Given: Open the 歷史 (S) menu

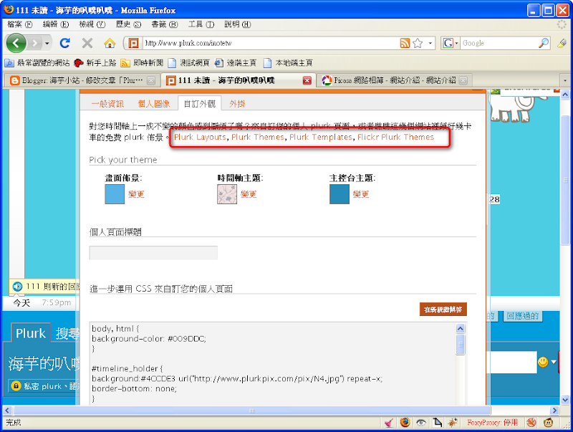Looking at the screenshot, I should pyautogui.click(x=128, y=24).
